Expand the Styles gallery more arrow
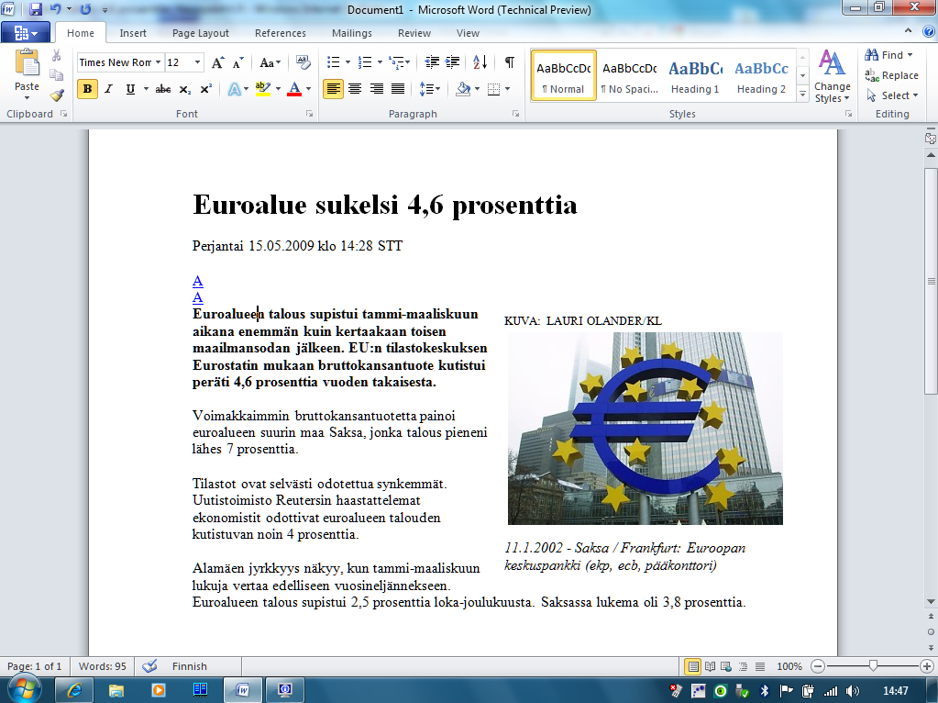938x703 pixels. click(x=803, y=95)
